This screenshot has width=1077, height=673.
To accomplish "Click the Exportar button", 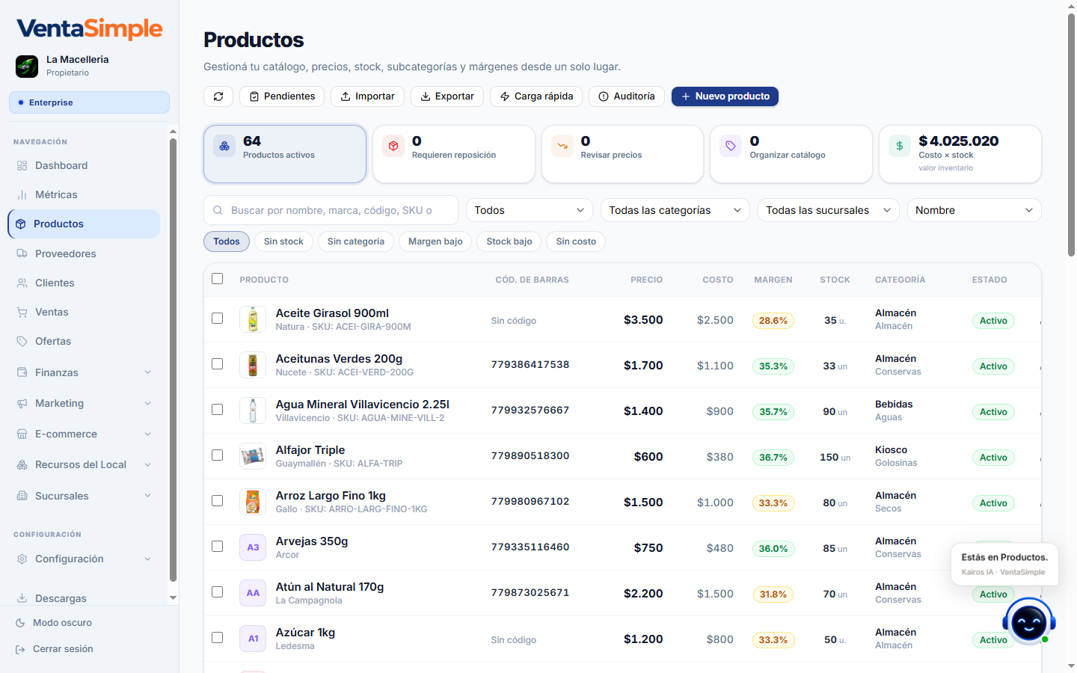I will (x=447, y=96).
